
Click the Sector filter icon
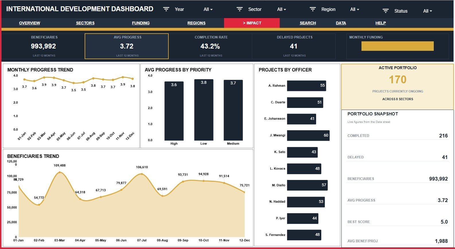point(240,9)
